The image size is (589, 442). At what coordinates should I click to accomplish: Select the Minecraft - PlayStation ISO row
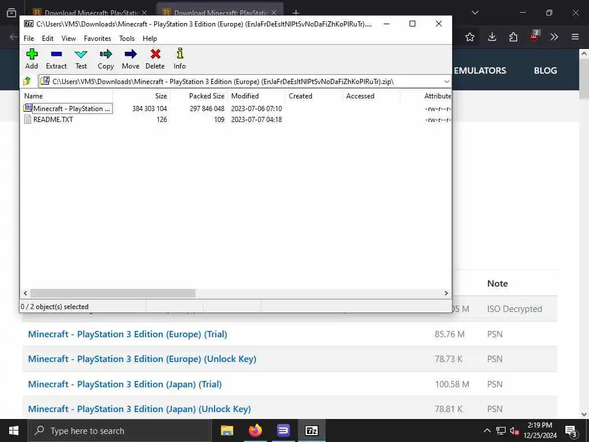236,109
